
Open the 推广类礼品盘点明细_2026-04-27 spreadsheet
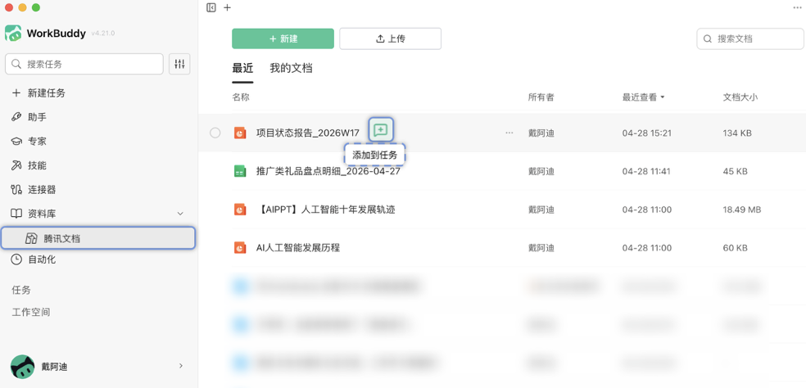tap(328, 171)
